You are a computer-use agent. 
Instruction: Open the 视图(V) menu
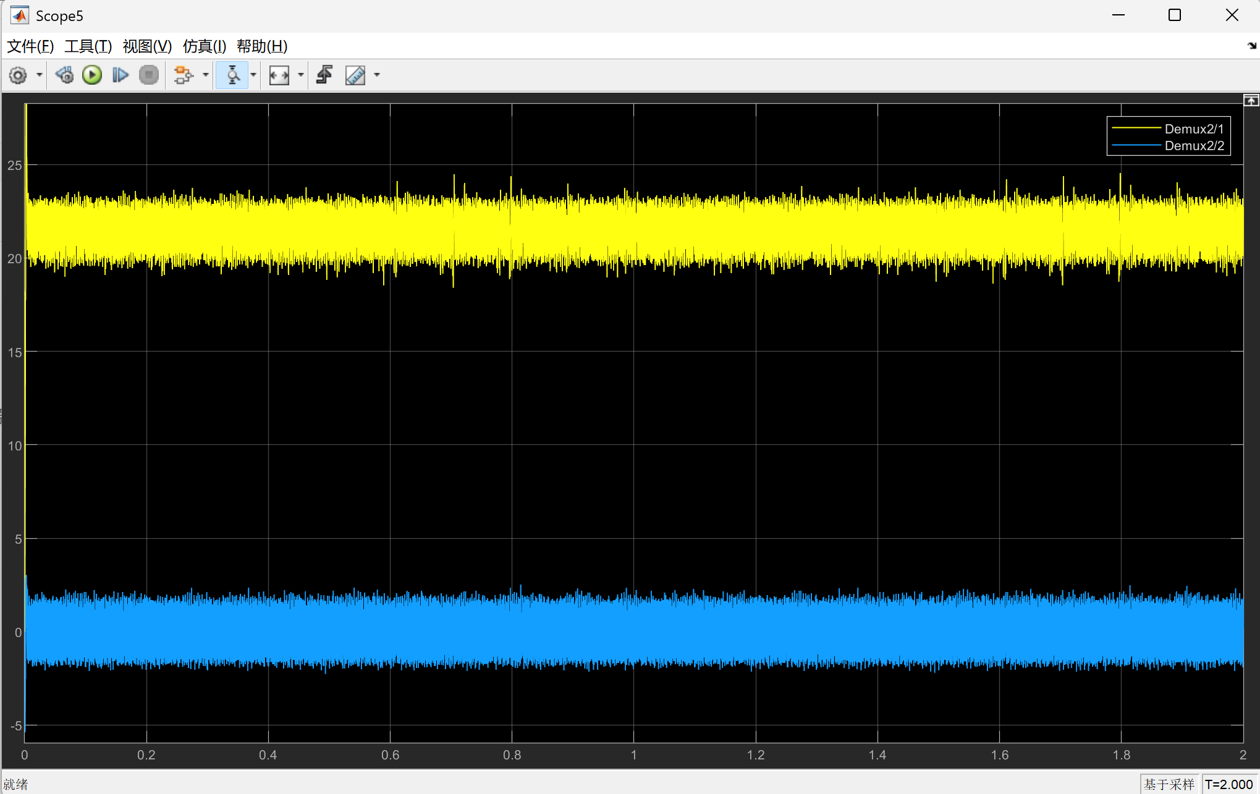[147, 46]
